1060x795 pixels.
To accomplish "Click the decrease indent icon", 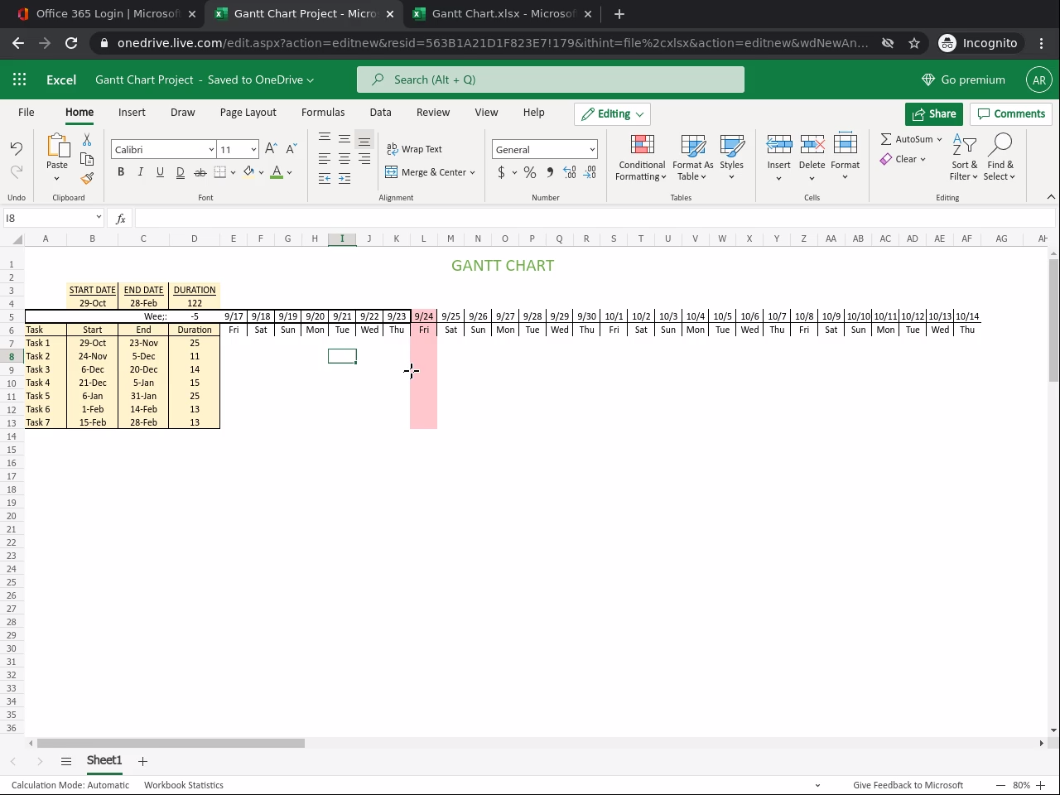I will tap(325, 179).
